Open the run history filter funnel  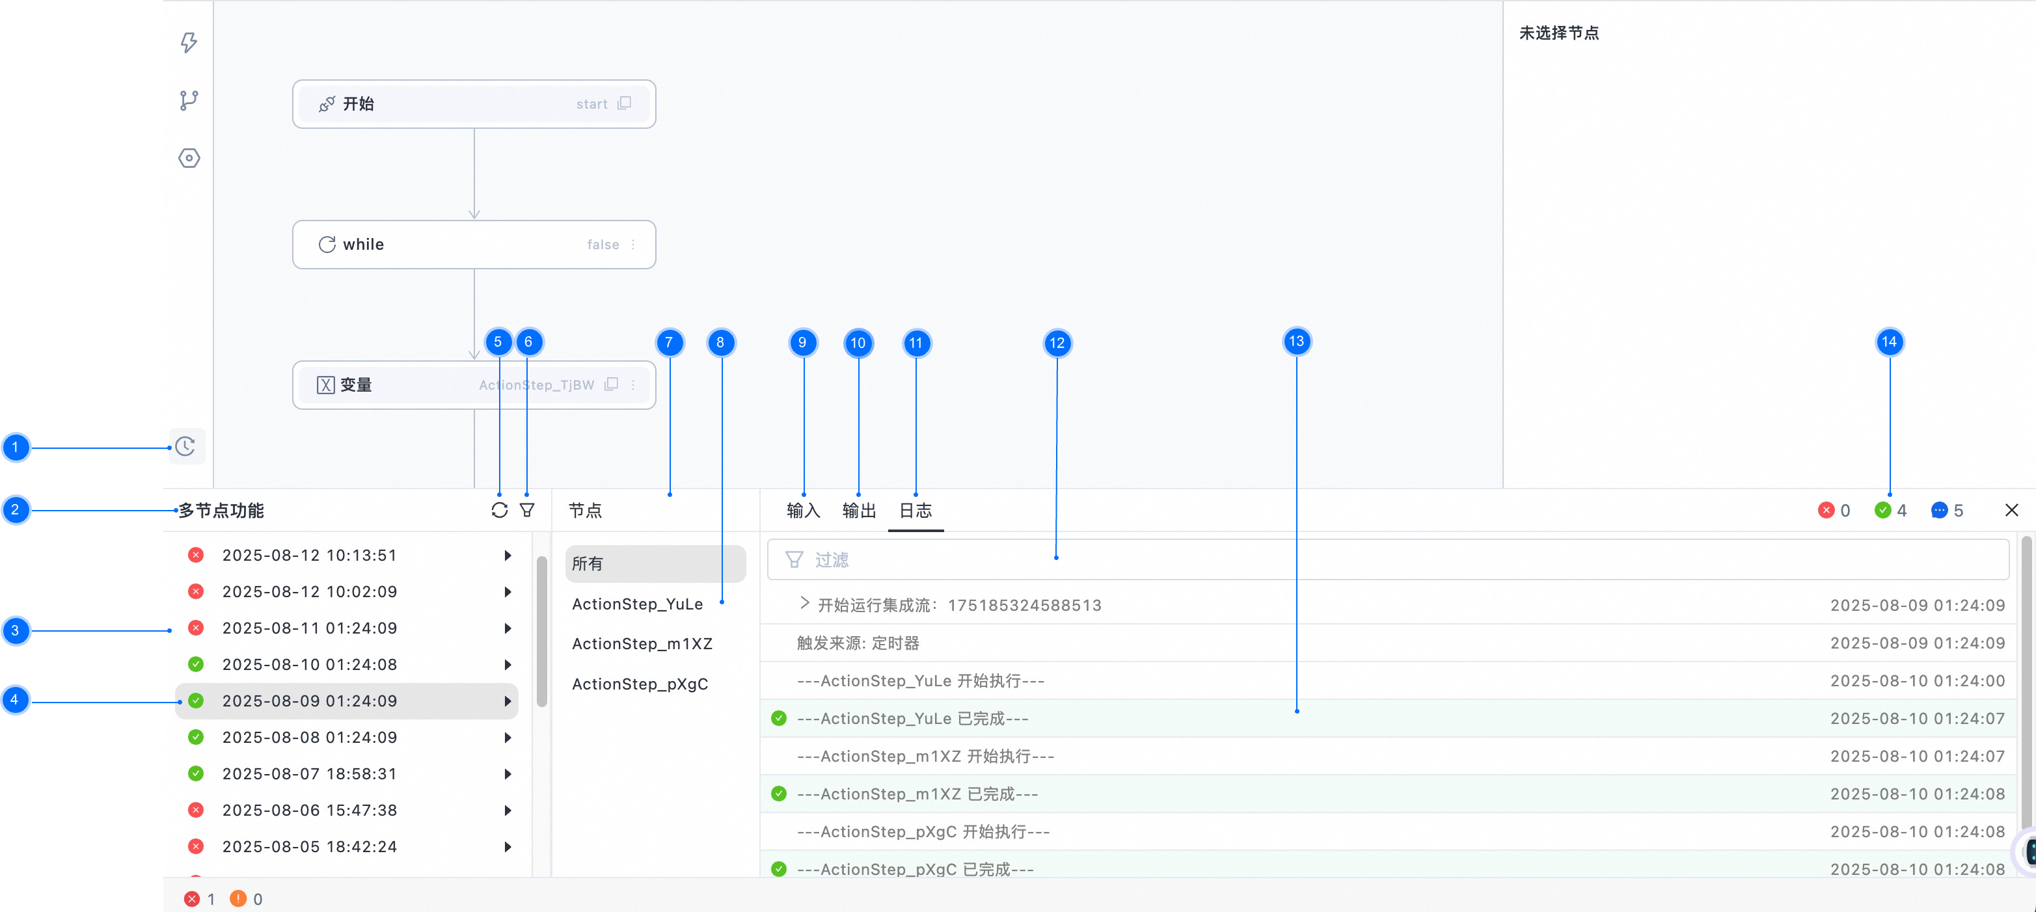[x=527, y=511]
